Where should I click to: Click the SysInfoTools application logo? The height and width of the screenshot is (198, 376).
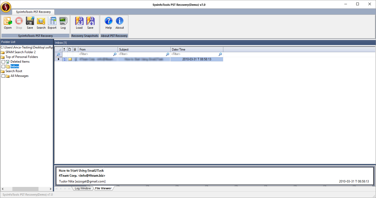pyautogui.click(x=6, y=7)
